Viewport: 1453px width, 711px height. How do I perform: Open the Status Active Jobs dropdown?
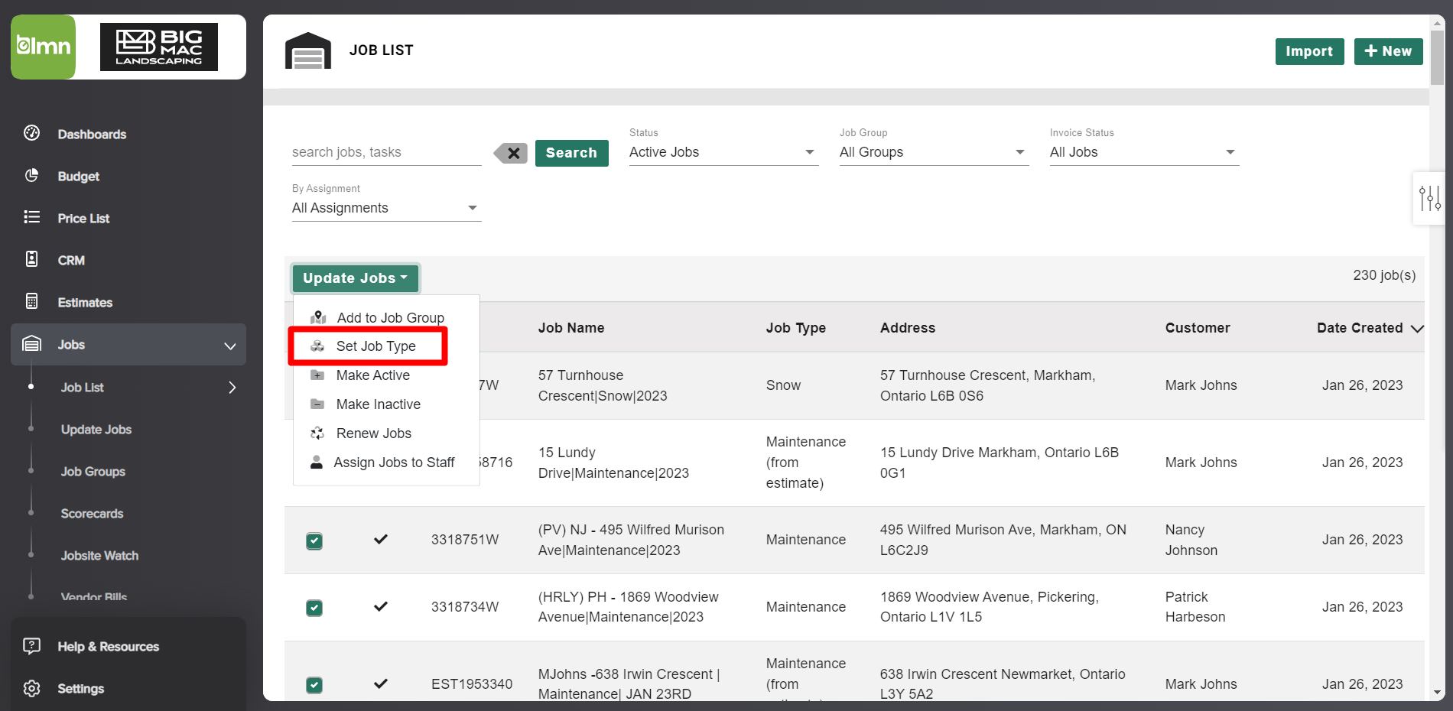723,152
